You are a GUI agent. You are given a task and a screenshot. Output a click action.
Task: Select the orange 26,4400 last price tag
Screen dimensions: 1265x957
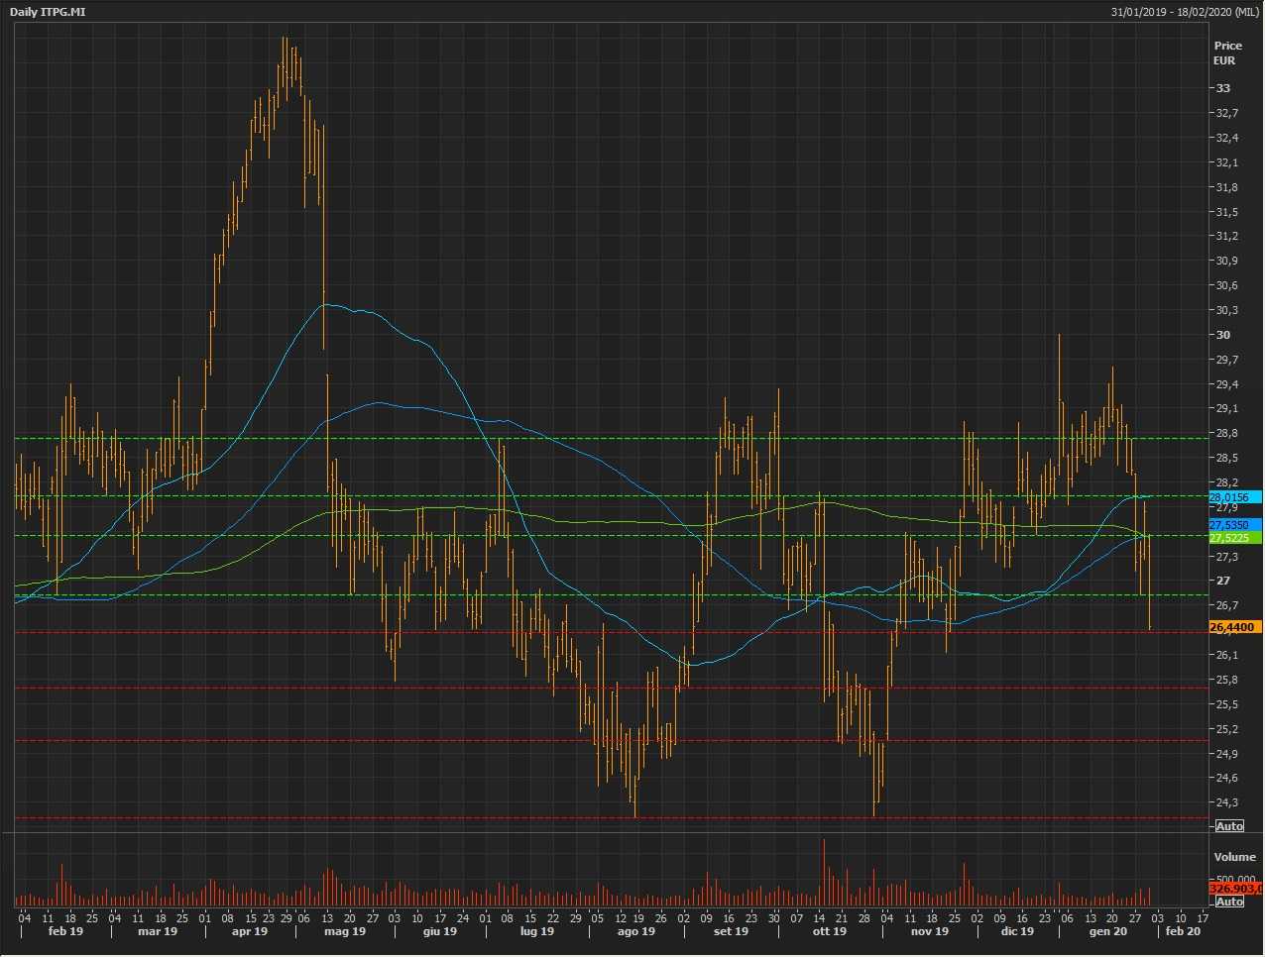(x=1233, y=627)
